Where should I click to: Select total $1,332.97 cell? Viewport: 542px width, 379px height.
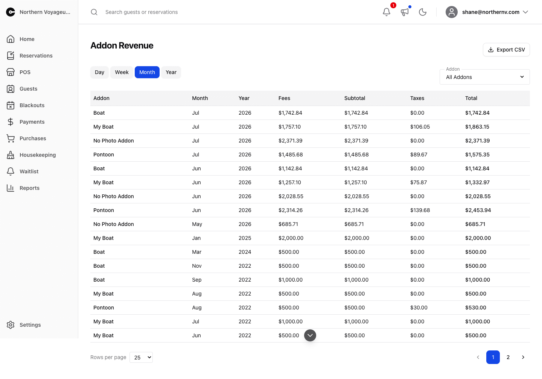point(477,182)
